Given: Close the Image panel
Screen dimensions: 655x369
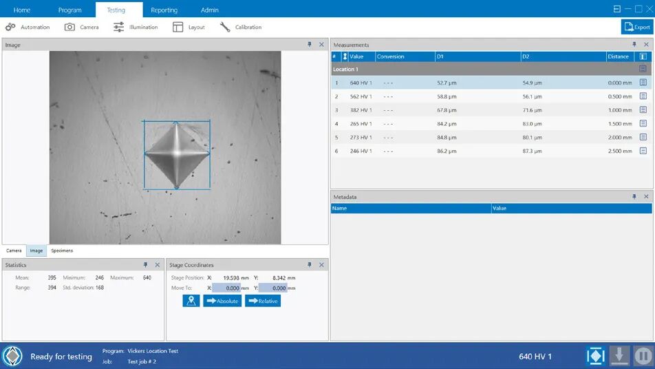Looking at the screenshot, I should (x=321, y=44).
